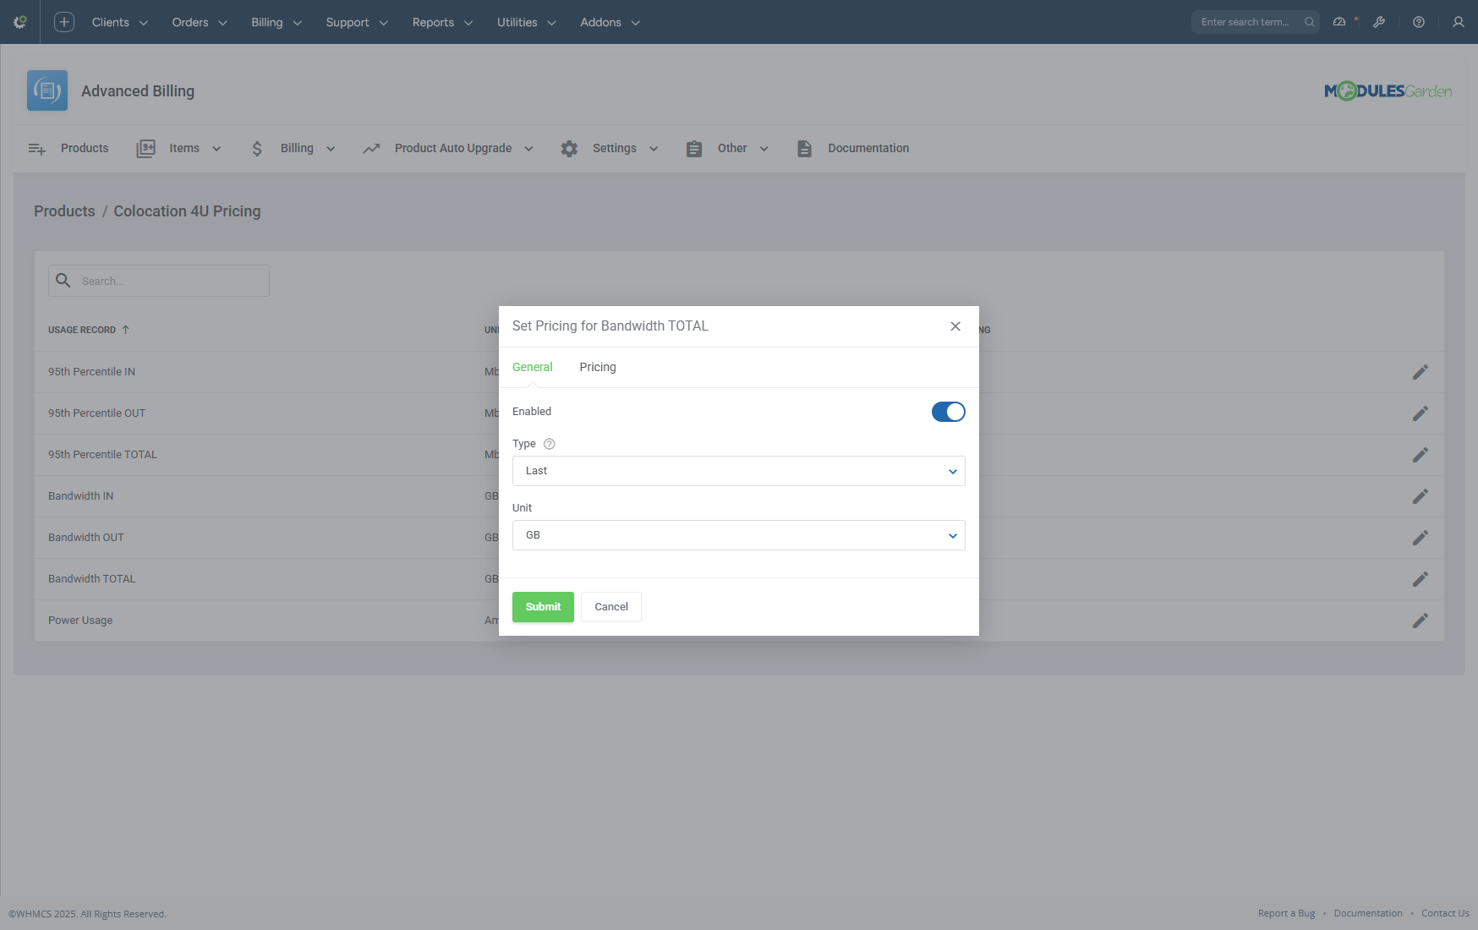Expand the Product Auto Upgrade menu
1478x930 pixels.
pos(448,149)
